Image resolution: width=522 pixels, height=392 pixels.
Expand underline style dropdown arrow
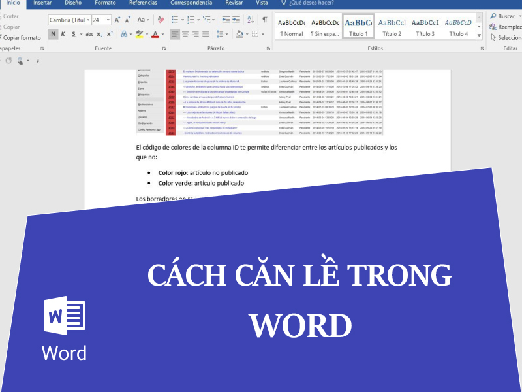coord(81,34)
